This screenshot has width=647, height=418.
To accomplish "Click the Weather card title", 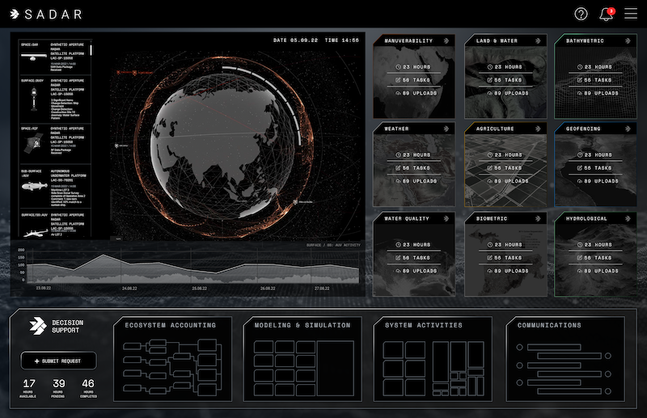I will pos(396,129).
